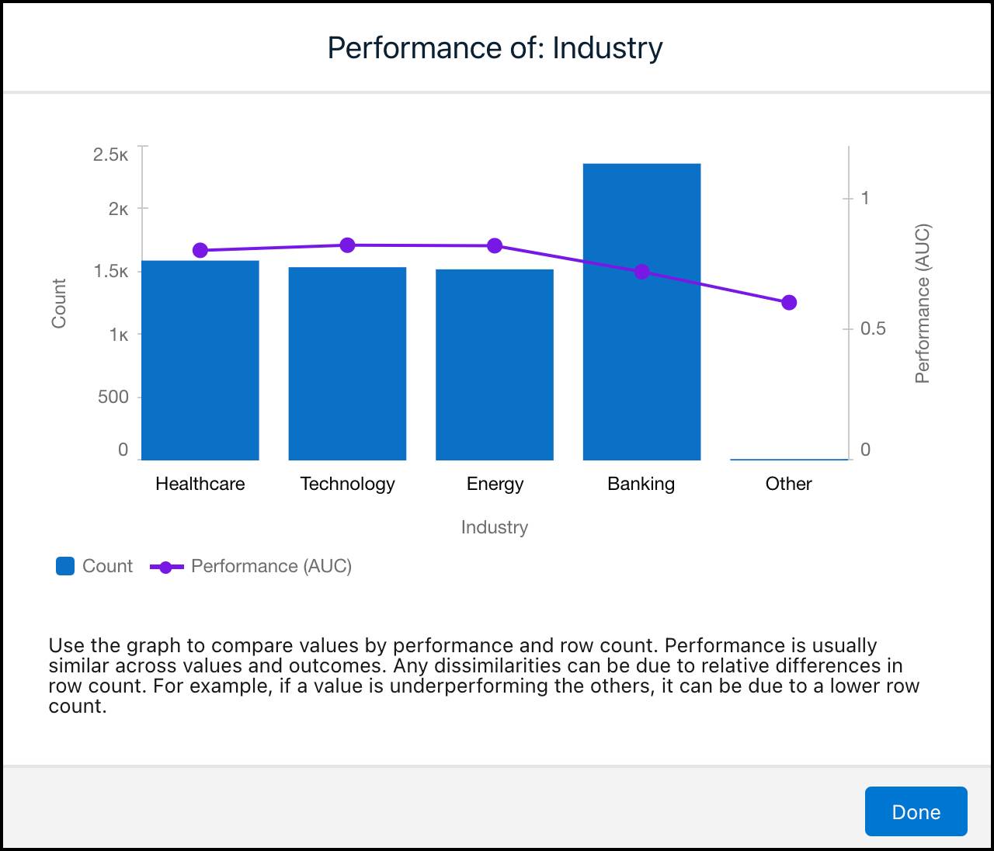
Task: Toggle the Count series via its legend entry
Action: 93,566
